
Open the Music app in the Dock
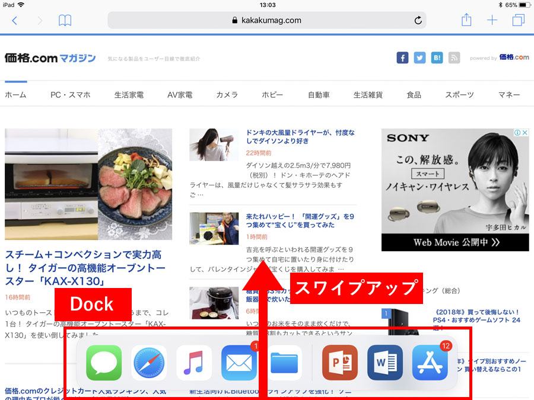(194, 363)
